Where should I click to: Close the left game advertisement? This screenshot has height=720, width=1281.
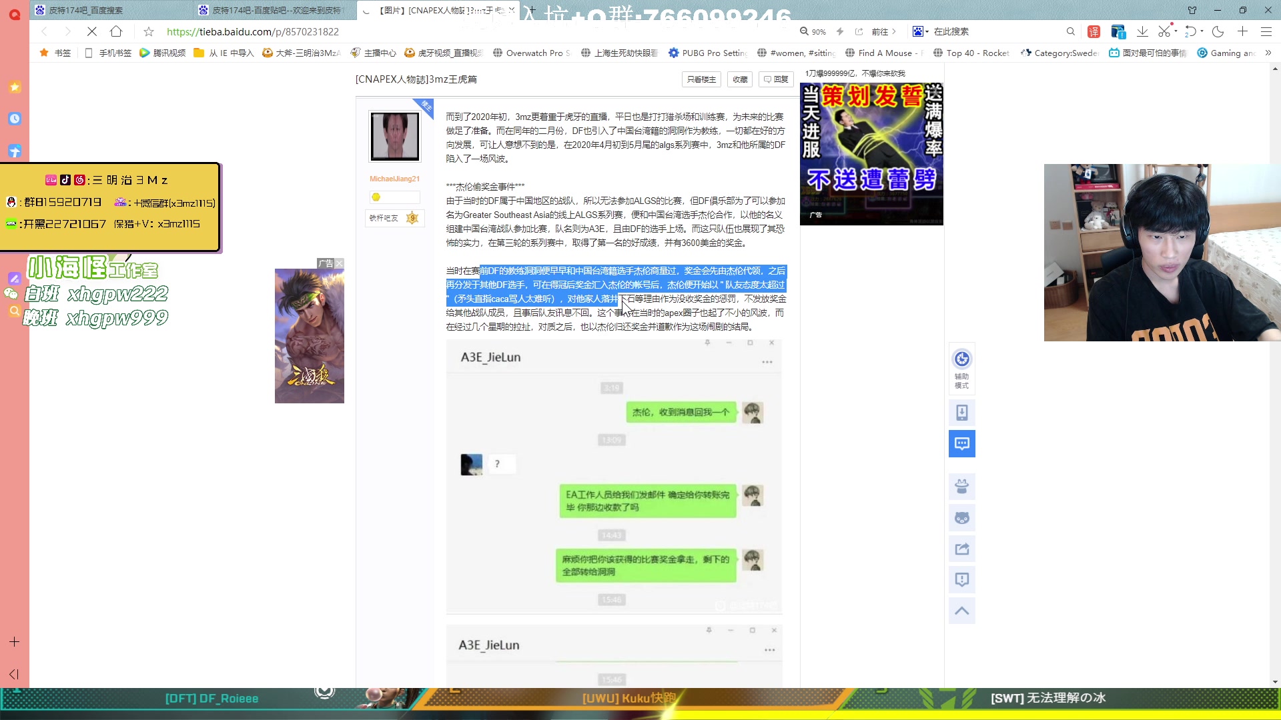click(x=339, y=263)
